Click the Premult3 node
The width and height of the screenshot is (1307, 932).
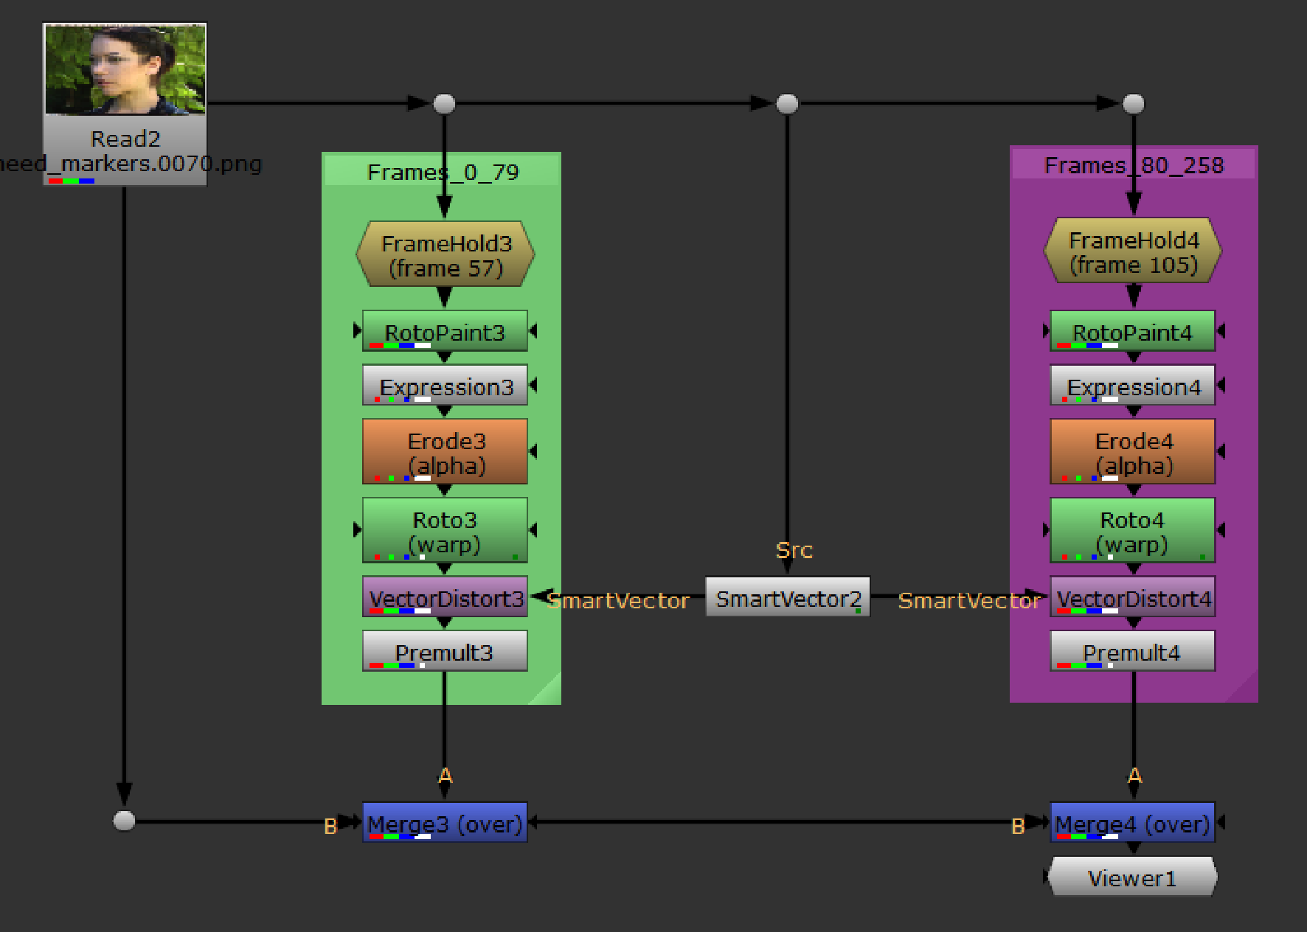[x=445, y=651]
